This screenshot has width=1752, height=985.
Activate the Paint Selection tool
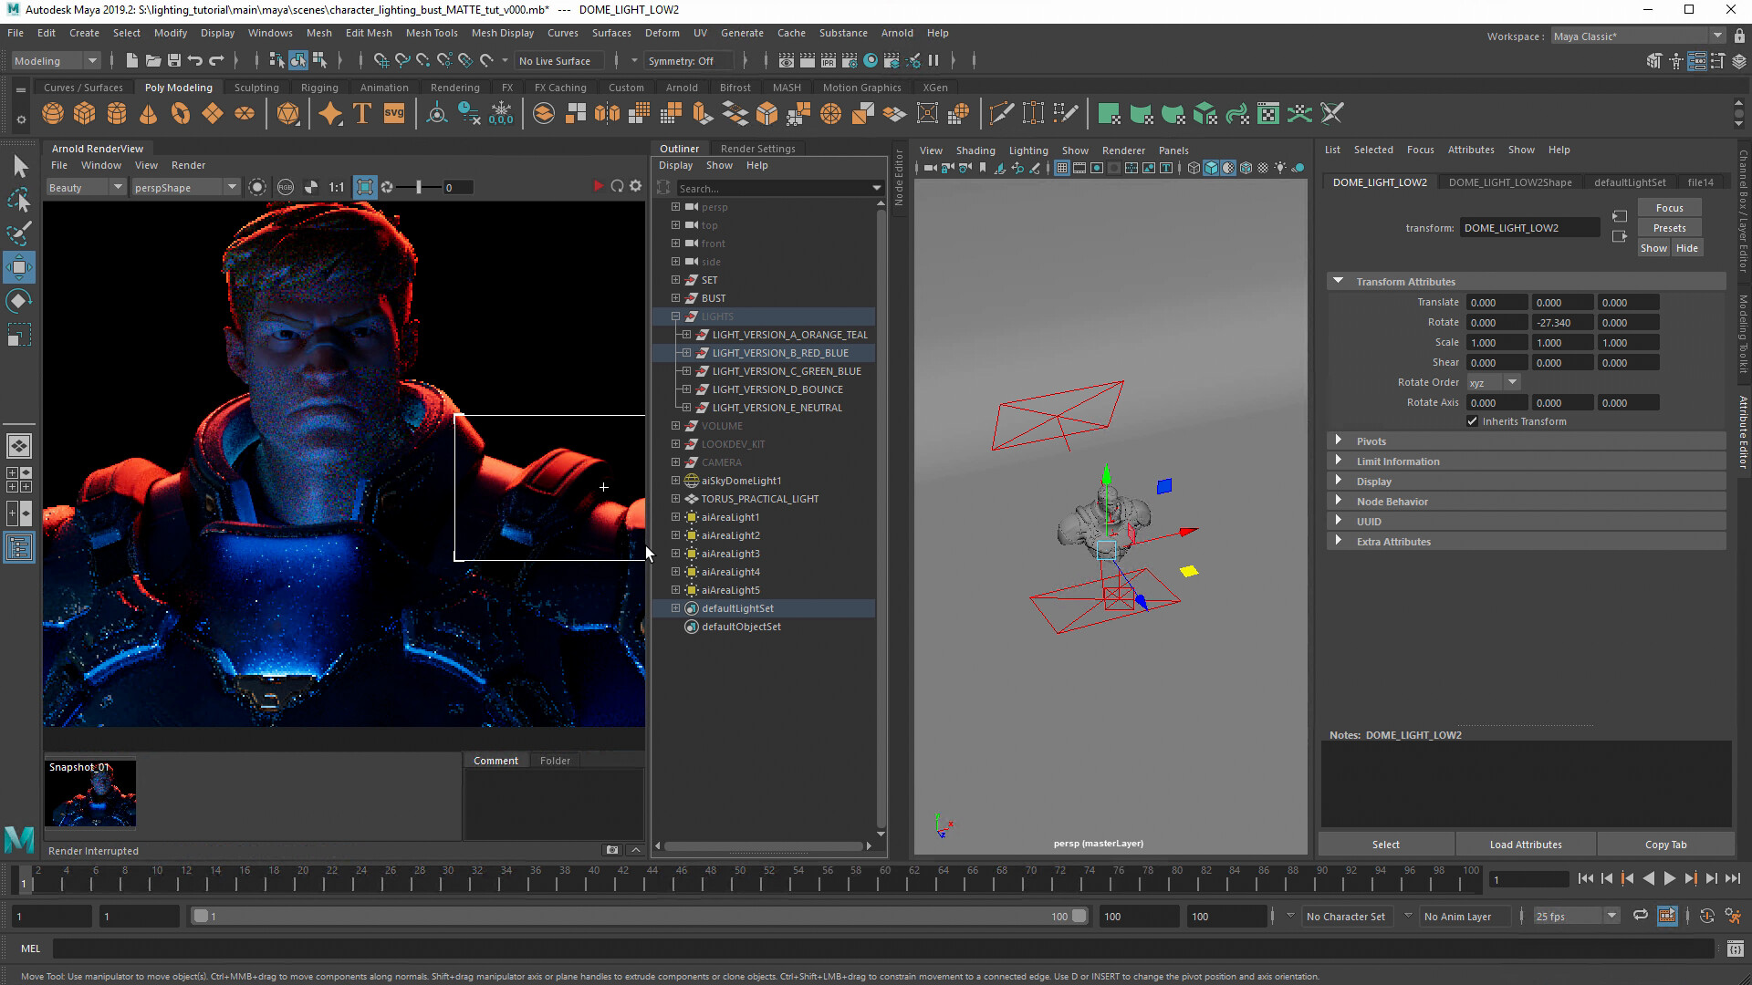coord(19,233)
